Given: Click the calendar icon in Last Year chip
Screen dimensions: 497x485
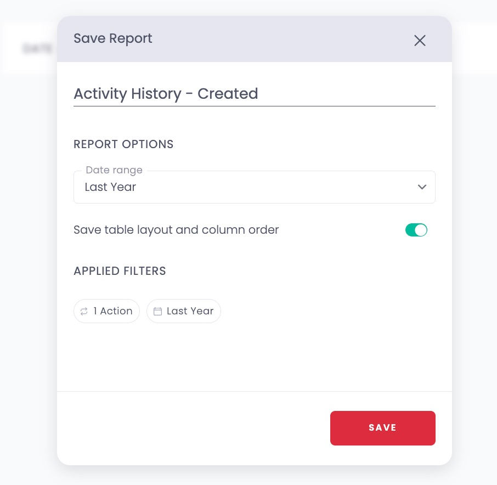Looking at the screenshot, I should 157,312.
